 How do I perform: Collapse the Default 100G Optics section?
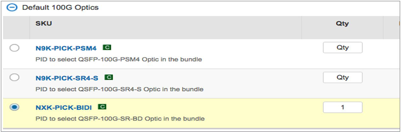click(x=12, y=8)
